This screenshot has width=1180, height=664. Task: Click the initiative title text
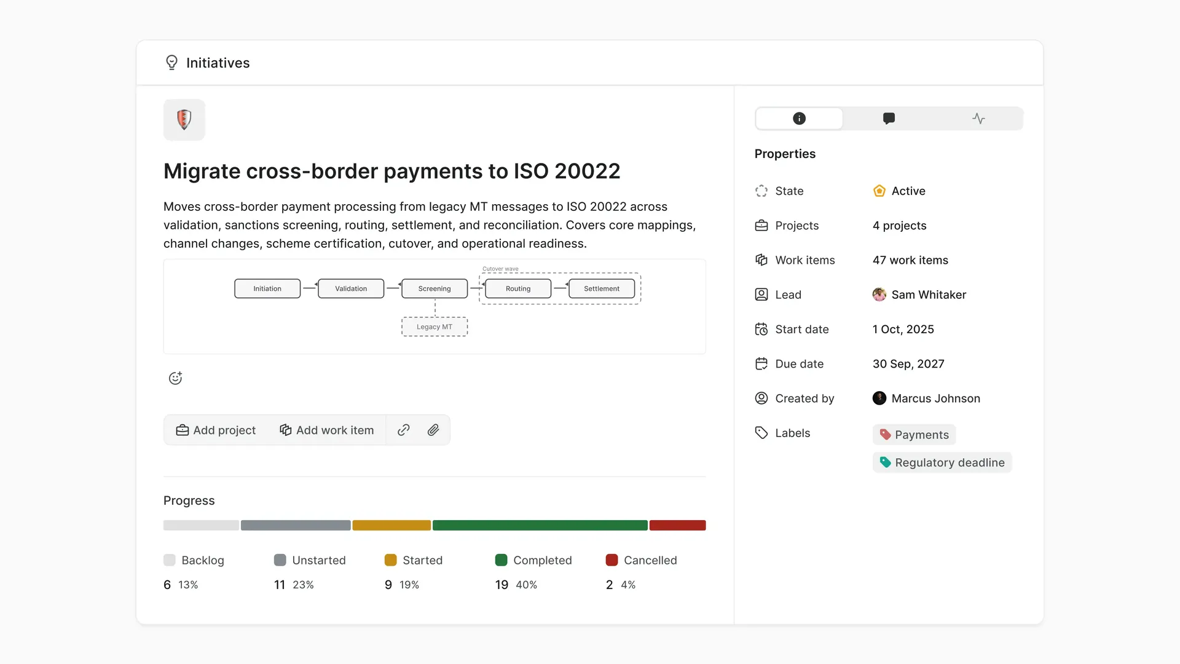(392, 171)
